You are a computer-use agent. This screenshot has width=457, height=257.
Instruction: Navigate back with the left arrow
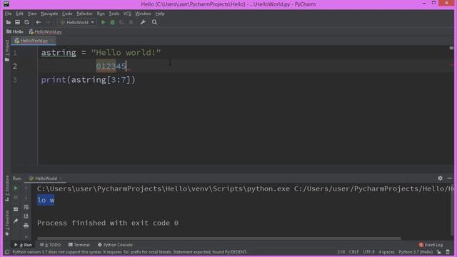[x=38, y=22]
